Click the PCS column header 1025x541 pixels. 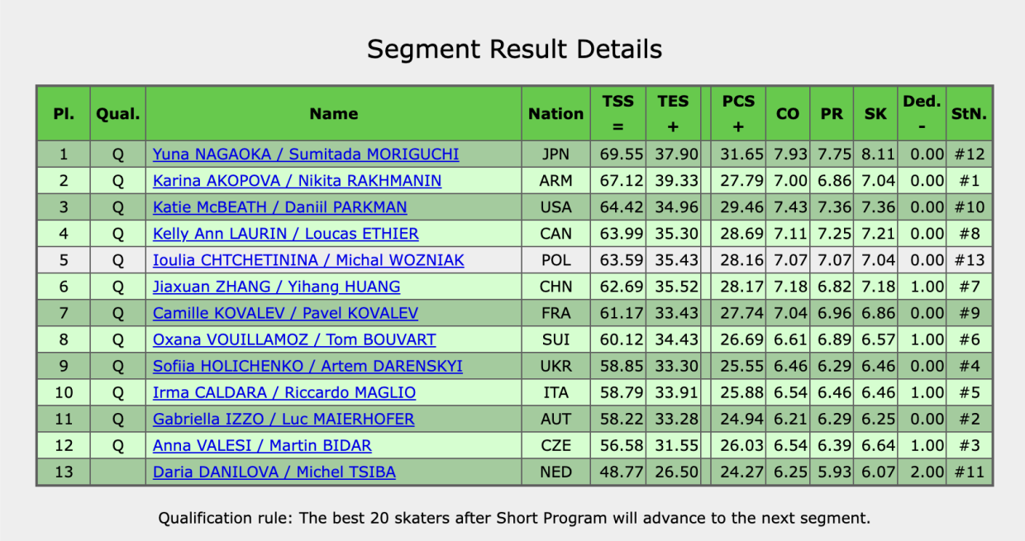(x=738, y=114)
